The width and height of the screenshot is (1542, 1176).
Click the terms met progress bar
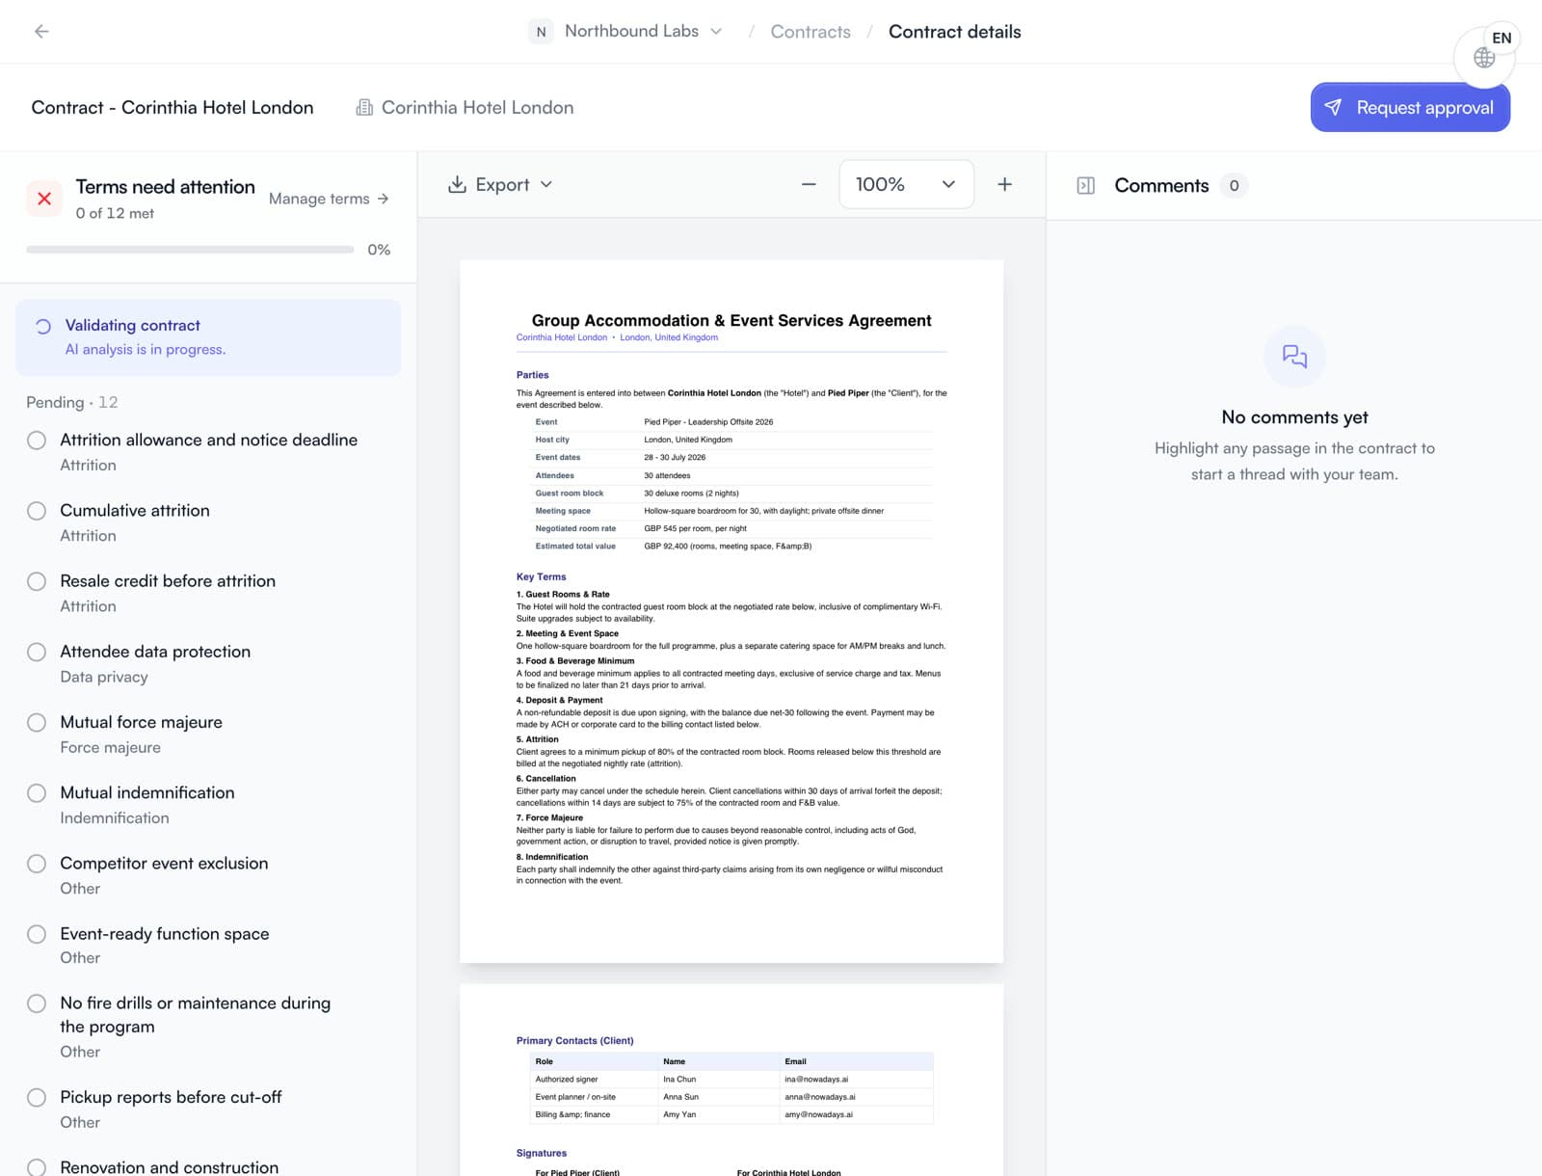(x=190, y=250)
